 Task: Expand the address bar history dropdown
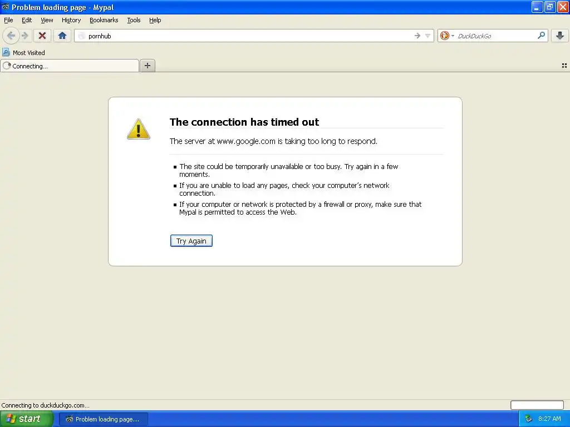tap(428, 36)
